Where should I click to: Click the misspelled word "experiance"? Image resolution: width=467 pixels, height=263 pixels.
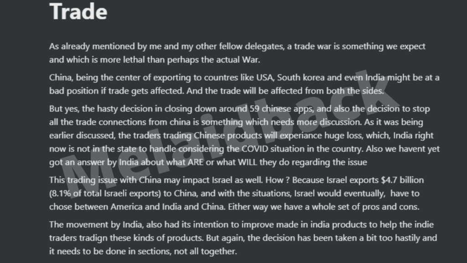coord(301,136)
